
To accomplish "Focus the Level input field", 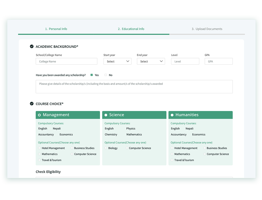I will 185,61.
